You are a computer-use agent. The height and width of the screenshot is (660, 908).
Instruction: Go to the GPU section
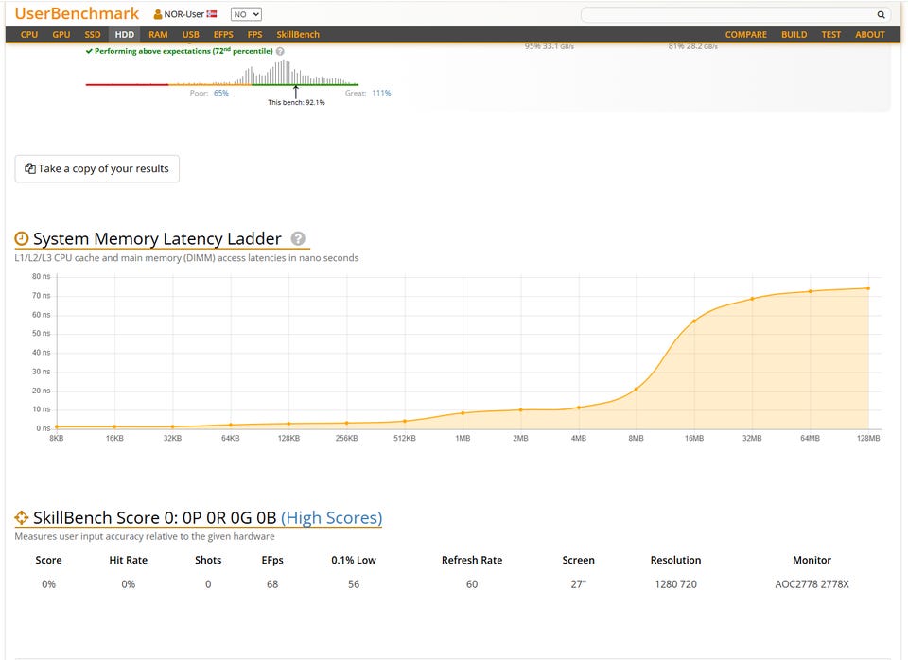[x=61, y=35]
